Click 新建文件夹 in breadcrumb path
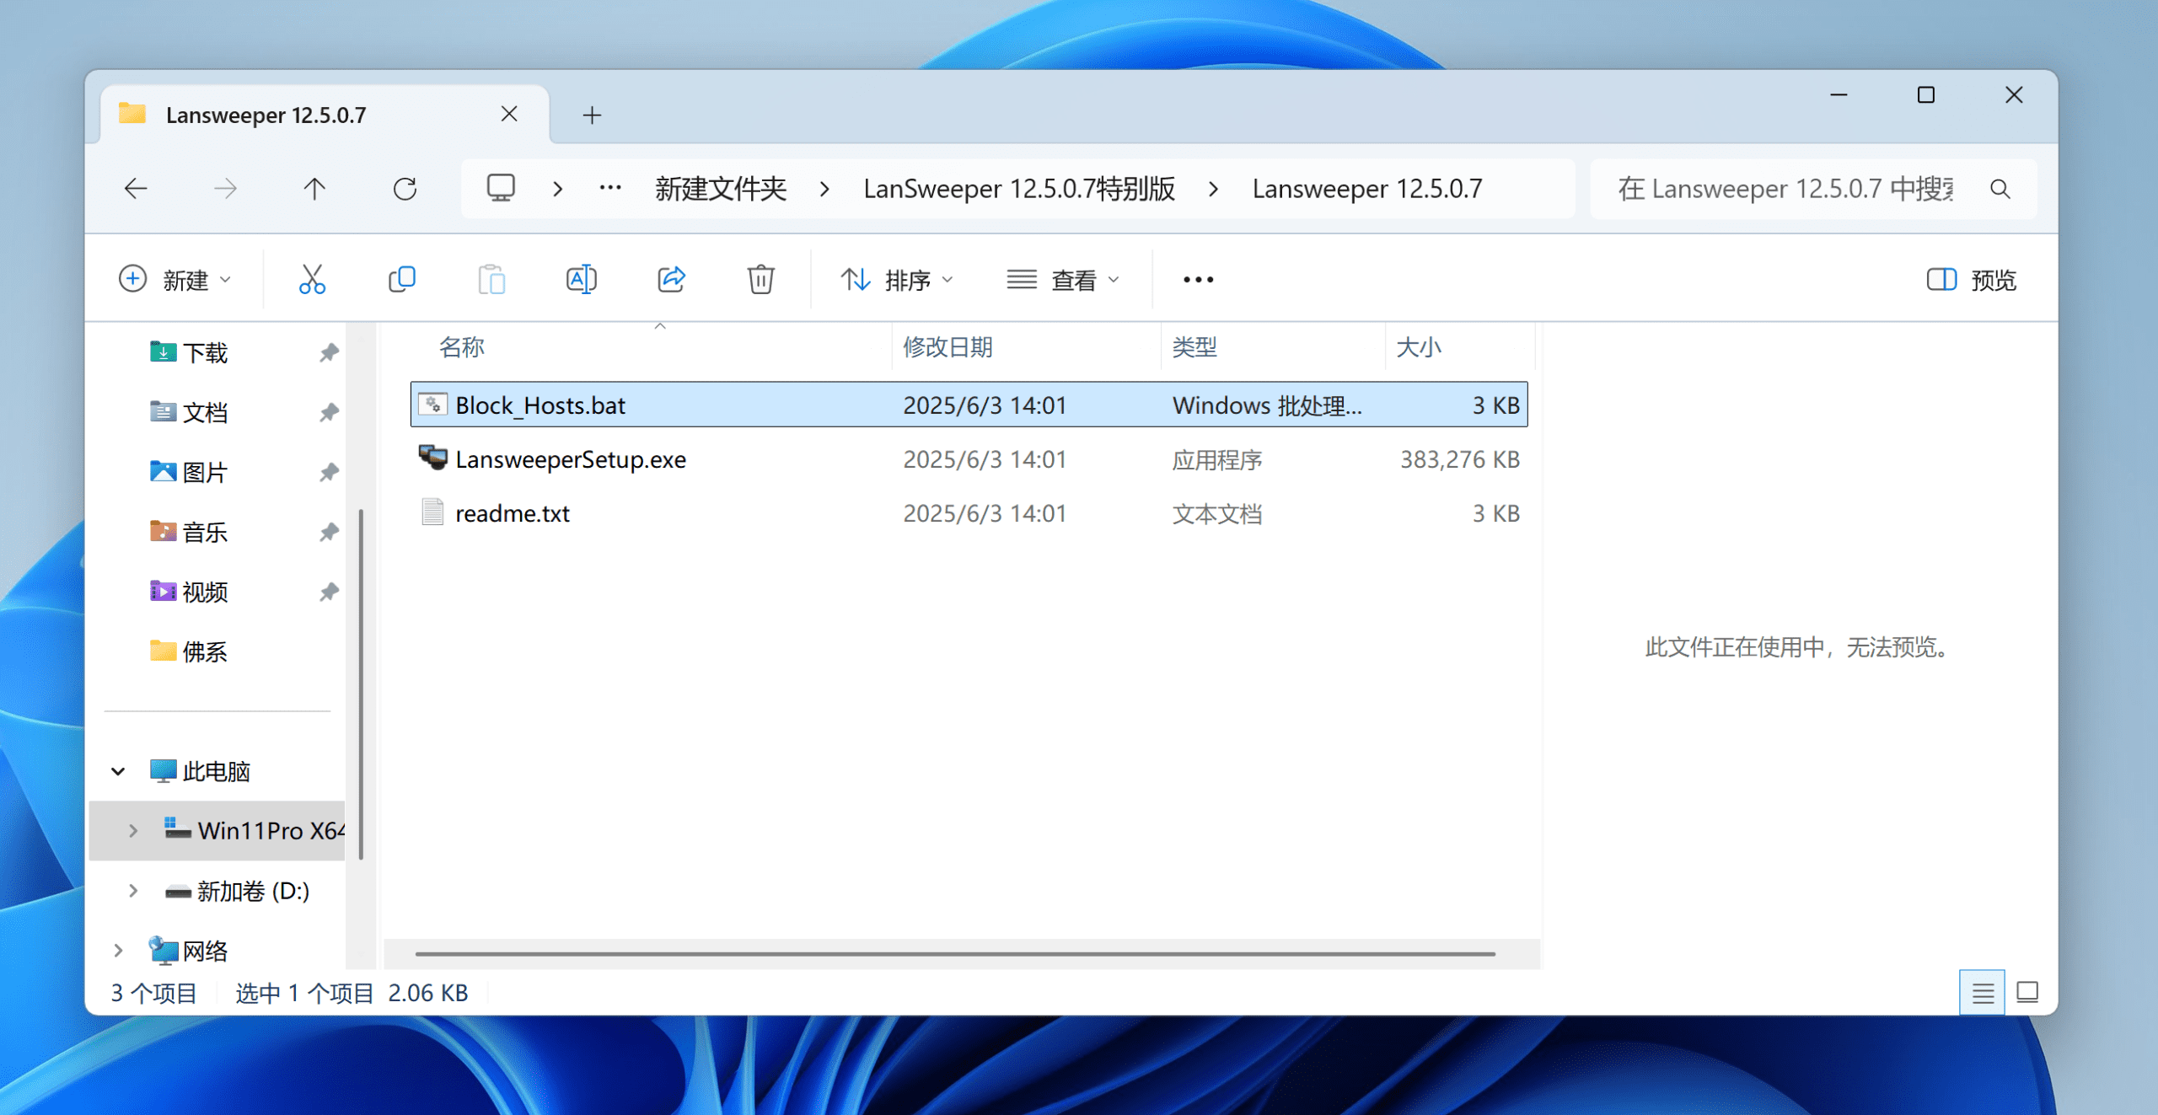Screen dimensions: 2158x1115 721,189
